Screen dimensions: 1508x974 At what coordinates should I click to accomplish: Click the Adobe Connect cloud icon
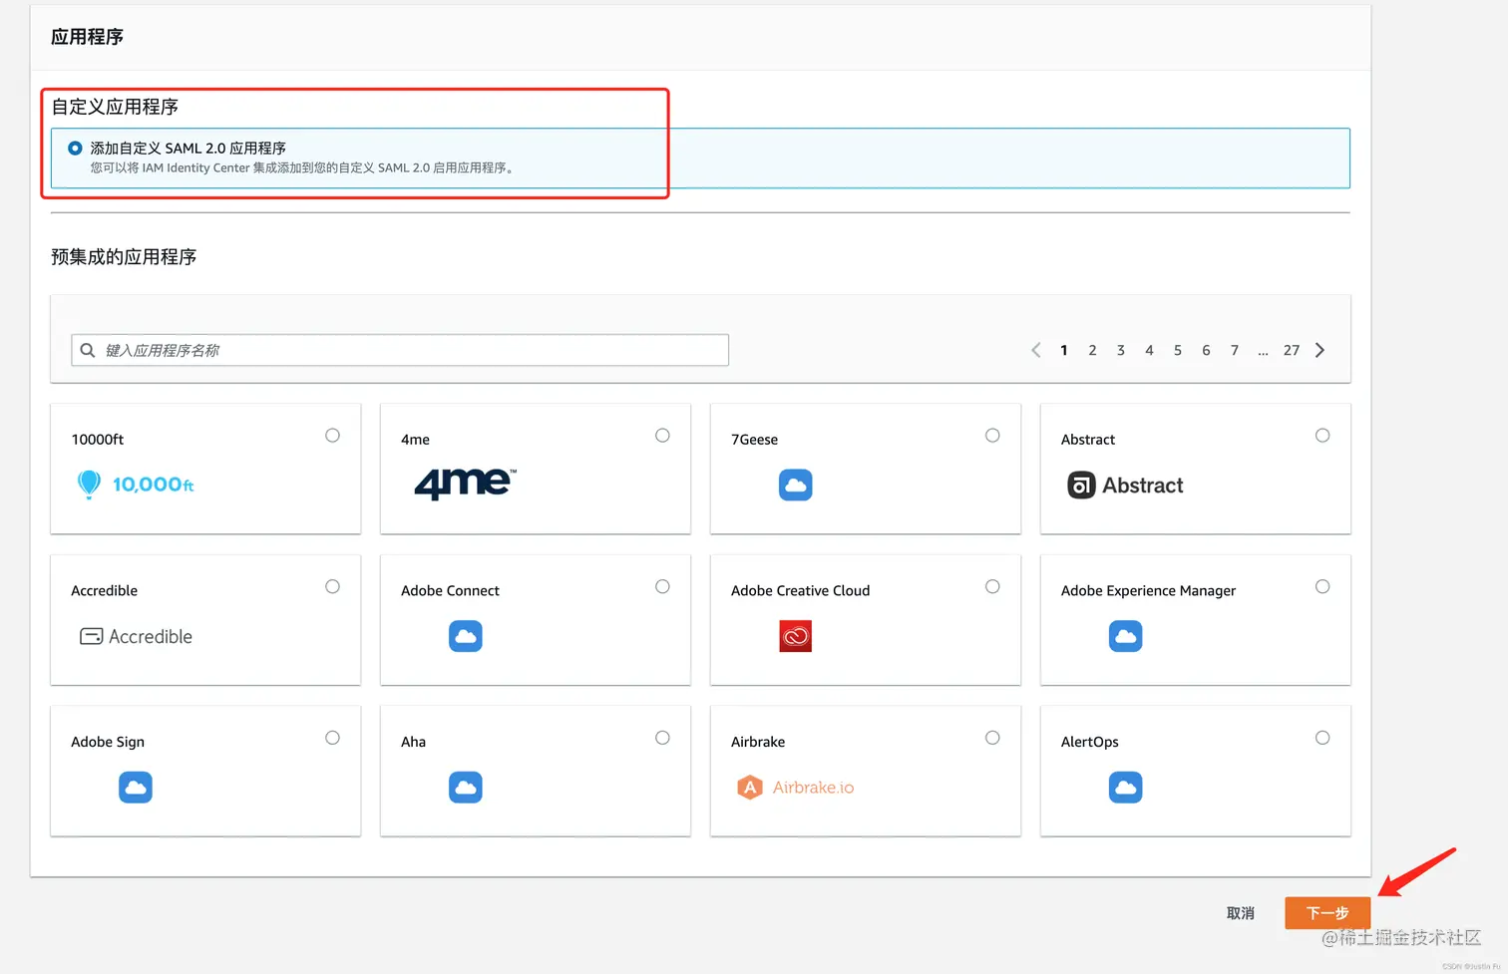[x=465, y=636]
